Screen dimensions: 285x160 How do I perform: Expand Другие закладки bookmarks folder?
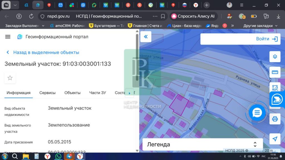(260, 26)
